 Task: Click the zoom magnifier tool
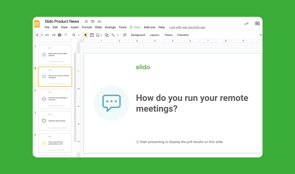pyautogui.click(x=74, y=35)
